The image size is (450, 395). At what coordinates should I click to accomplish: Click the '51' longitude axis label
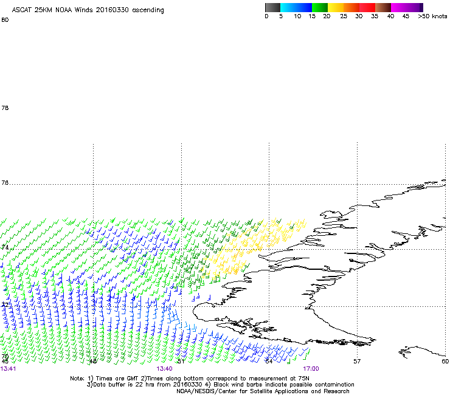tap(181, 362)
